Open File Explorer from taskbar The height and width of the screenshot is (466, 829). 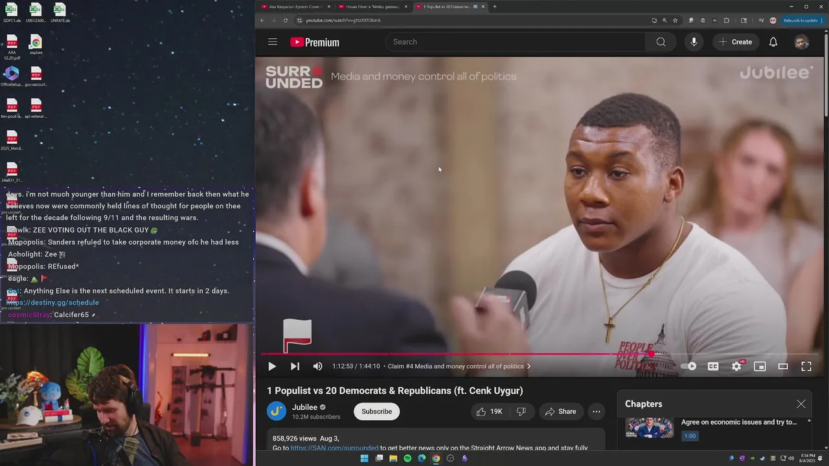click(x=393, y=458)
